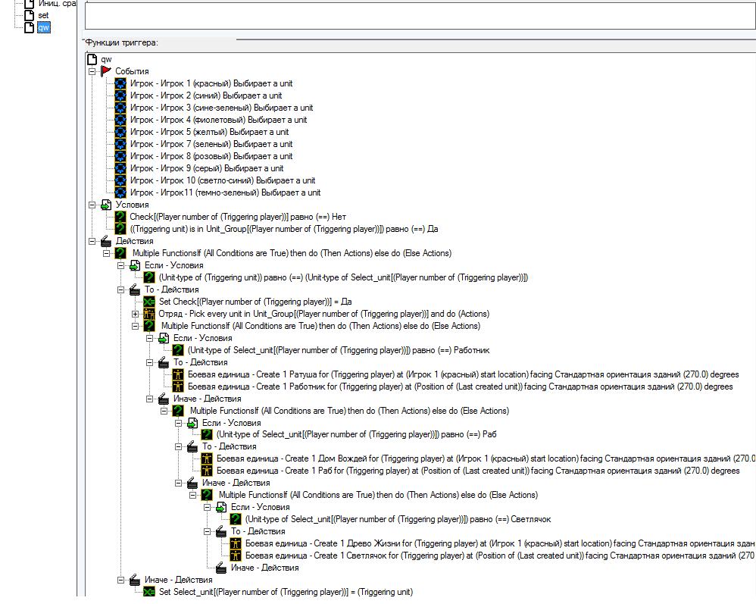Click the red flag События icon

pyautogui.click(x=106, y=71)
